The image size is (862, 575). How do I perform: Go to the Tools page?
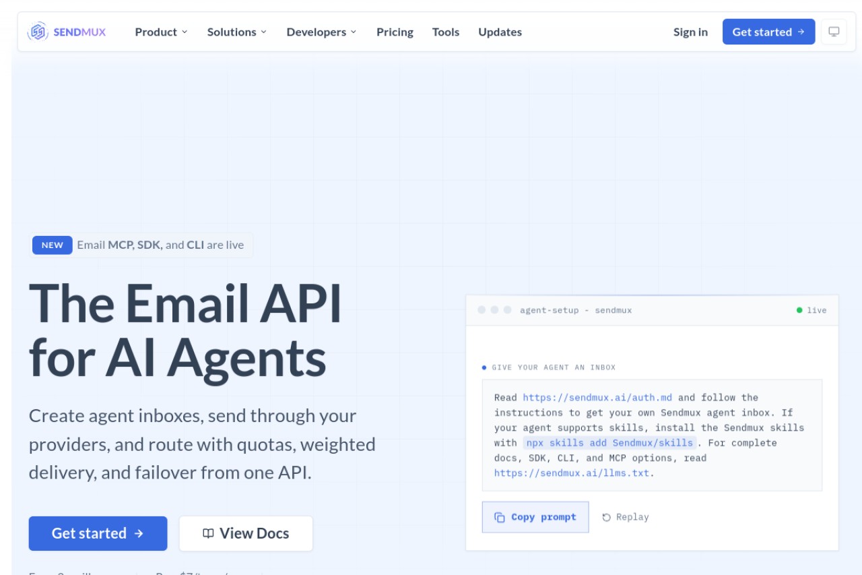point(446,32)
